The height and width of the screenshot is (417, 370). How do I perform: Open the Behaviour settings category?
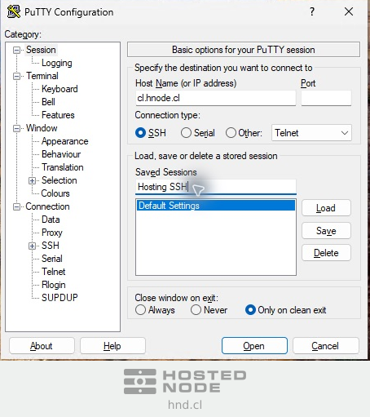(61, 154)
